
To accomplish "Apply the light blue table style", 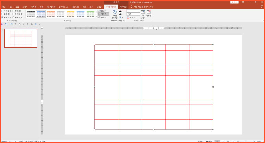I will coord(81,14).
